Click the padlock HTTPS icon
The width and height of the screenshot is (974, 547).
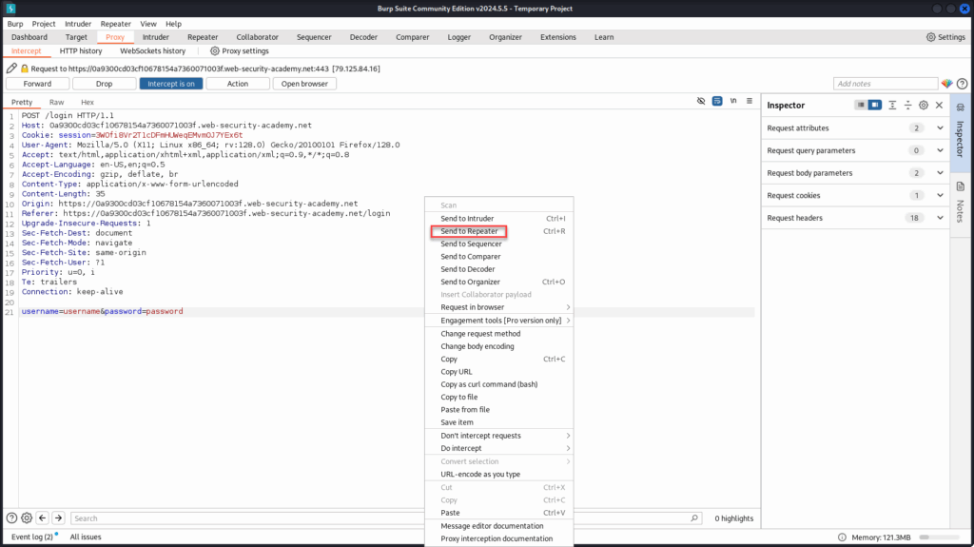coord(24,68)
